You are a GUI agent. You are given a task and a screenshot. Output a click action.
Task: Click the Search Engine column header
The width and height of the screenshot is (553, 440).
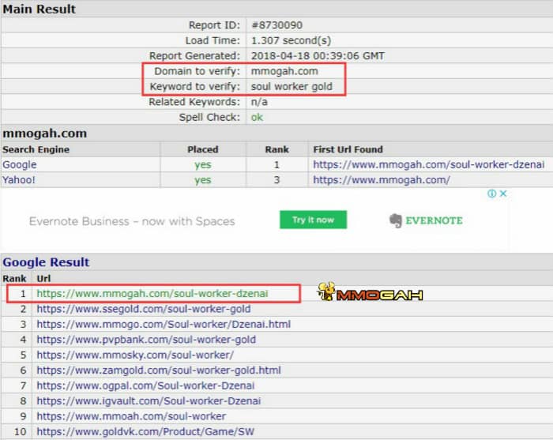[36, 149]
